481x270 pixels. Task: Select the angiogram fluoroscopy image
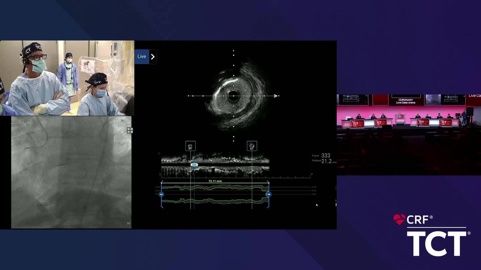point(71,172)
